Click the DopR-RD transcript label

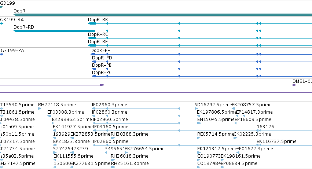click(24, 27)
